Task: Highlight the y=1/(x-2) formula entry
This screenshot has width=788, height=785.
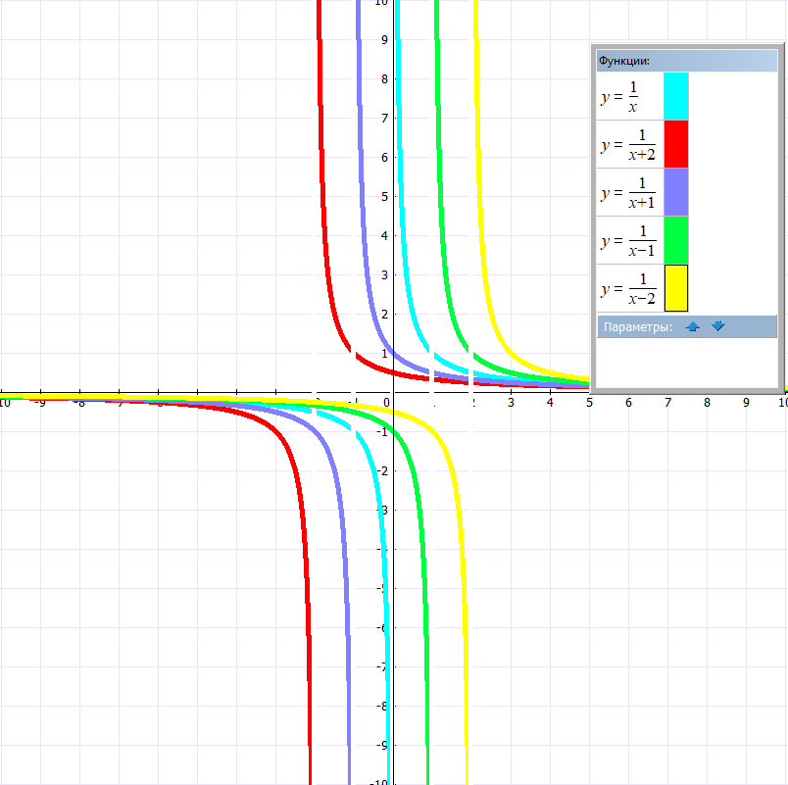Action: click(627, 288)
